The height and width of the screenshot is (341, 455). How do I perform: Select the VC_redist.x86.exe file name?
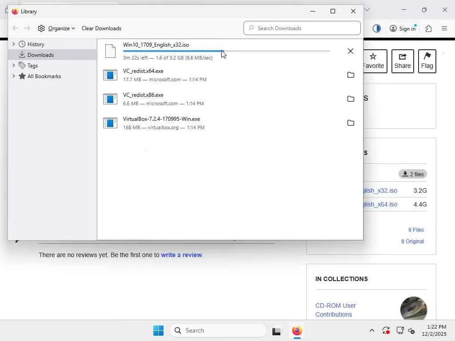[x=143, y=95]
